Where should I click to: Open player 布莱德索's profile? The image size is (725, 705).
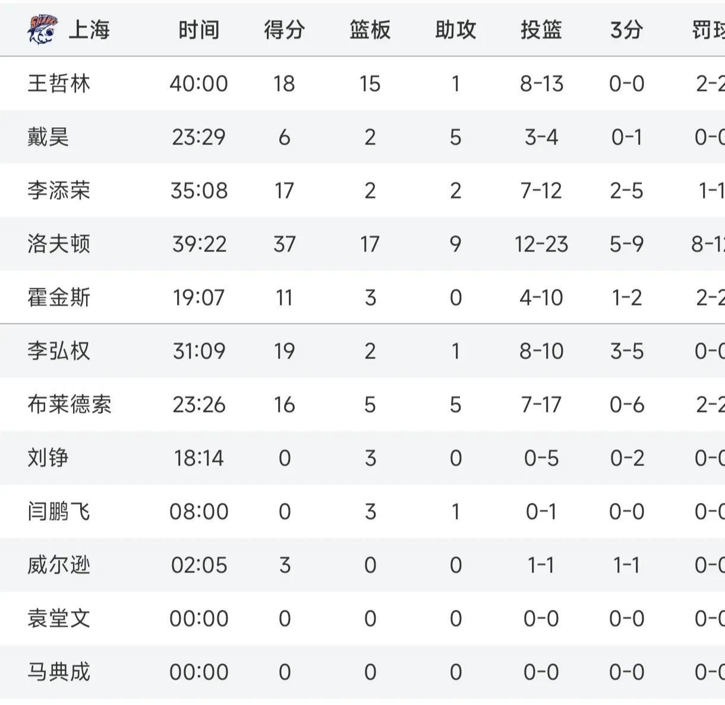pyautogui.click(x=70, y=404)
